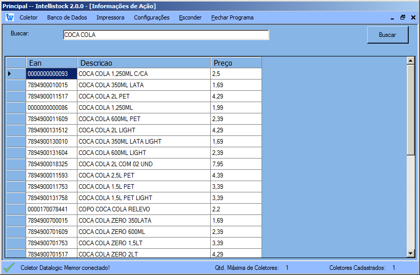Click the scrollbar up arrow
Viewport: 420px width, 275px height.
[x=411, y=61]
